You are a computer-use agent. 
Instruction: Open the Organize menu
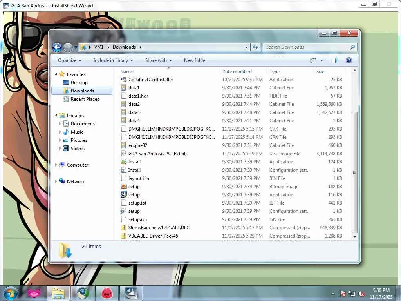70,60
